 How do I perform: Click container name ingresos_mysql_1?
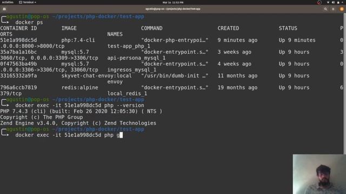132,70
